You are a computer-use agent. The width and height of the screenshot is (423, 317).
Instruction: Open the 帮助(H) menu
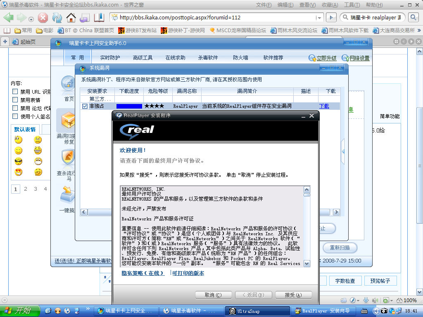(374, 5)
